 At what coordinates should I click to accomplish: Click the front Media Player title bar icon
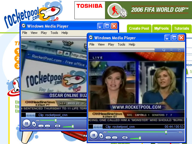pos(91,37)
